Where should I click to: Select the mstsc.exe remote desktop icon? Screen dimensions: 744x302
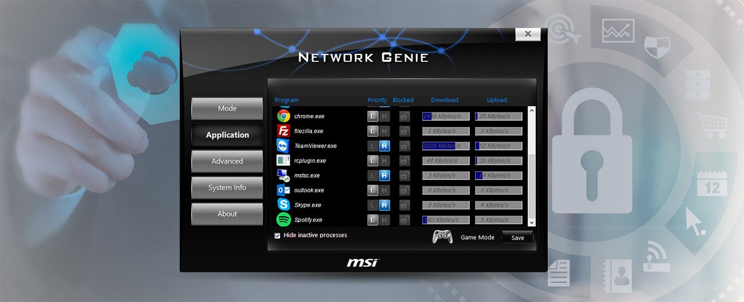click(283, 176)
